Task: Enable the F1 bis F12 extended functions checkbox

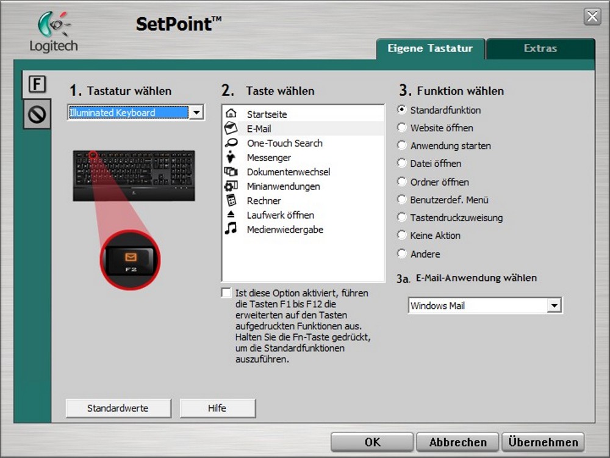Action: tap(226, 293)
